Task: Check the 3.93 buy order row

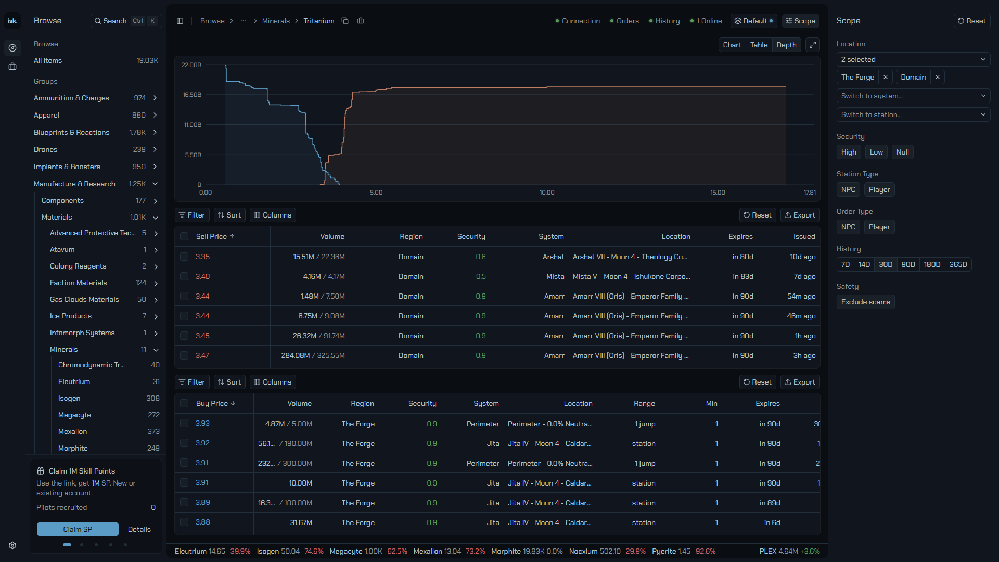Action: click(184, 423)
